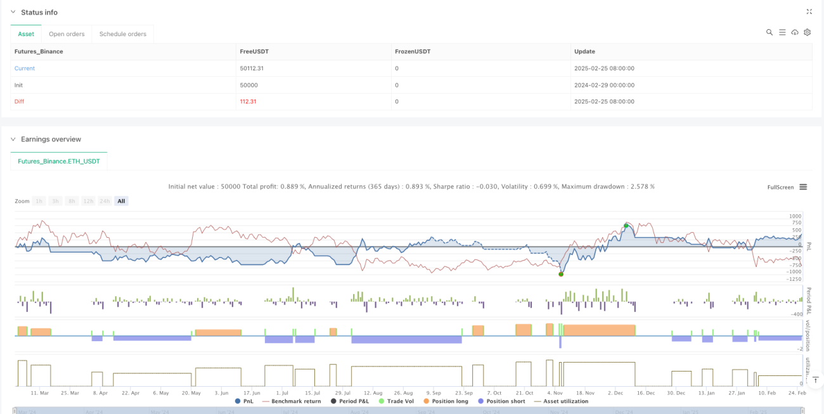This screenshot has width=824, height=414.
Task: Switch to the Open orders tab
Action: 67,34
